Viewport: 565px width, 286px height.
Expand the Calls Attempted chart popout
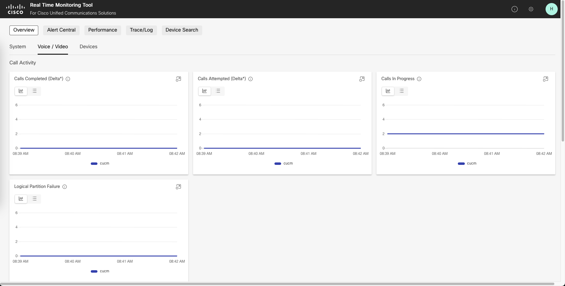click(x=362, y=79)
